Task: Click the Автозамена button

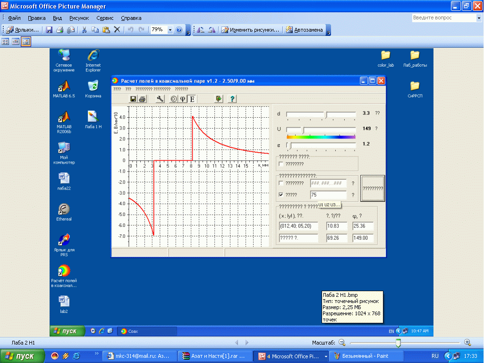Action: 305,30
